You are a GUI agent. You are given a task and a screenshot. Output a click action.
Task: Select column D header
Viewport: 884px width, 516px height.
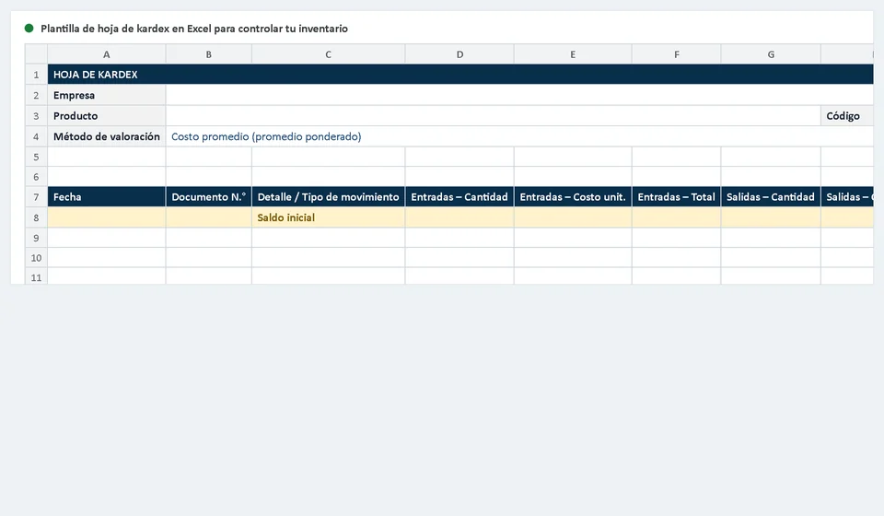(x=459, y=54)
